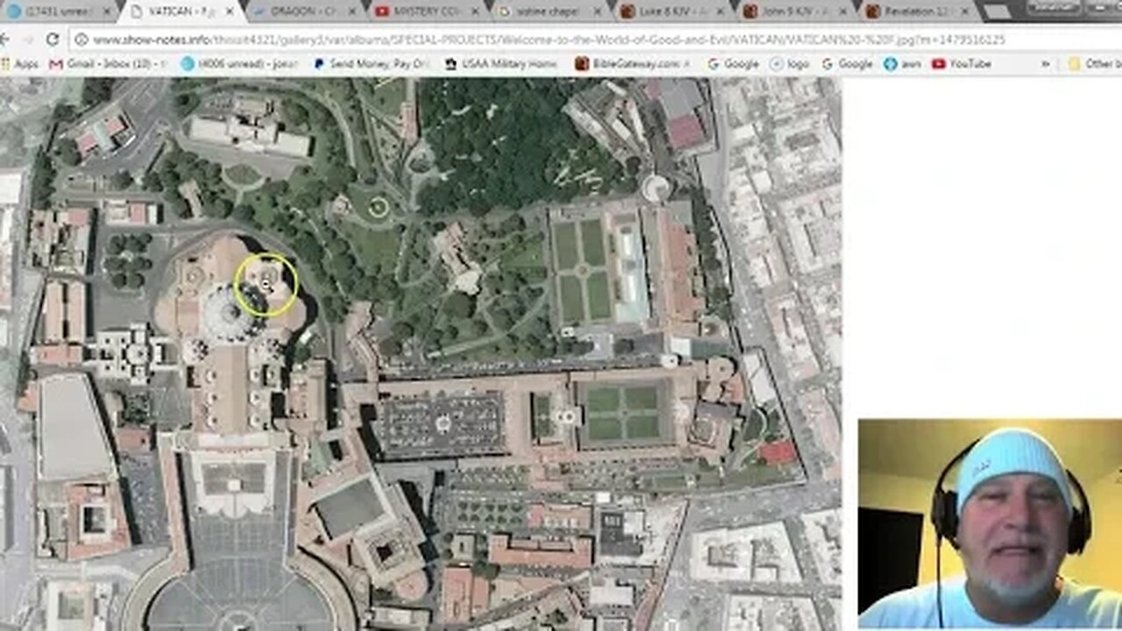
Task: Click the Vatican aerial image
Action: (x=421, y=354)
